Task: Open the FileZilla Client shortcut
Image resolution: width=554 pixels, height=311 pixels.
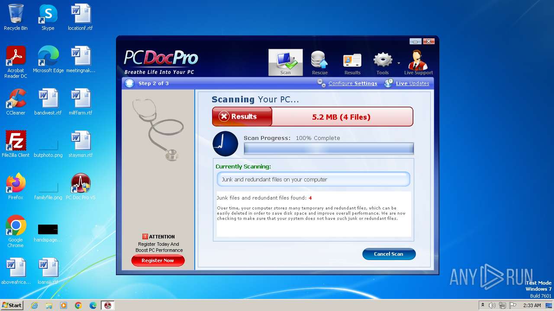Action: pyautogui.click(x=16, y=144)
